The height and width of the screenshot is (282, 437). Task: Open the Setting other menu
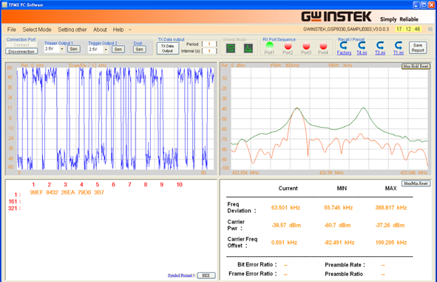72,30
